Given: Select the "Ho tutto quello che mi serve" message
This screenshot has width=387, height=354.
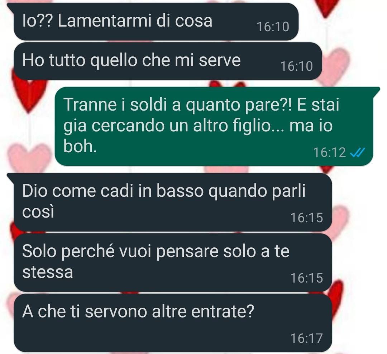Looking at the screenshot, I should click(168, 61).
